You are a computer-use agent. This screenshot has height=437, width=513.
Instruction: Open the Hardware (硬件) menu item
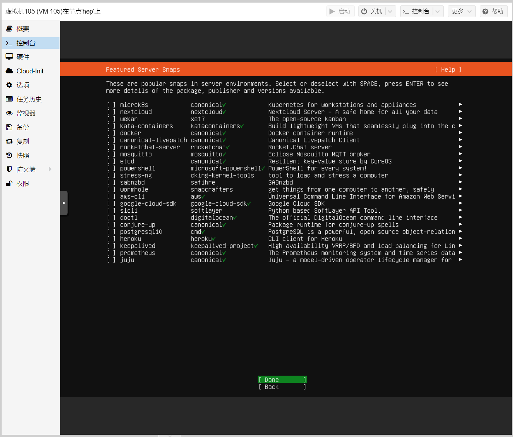coord(31,57)
